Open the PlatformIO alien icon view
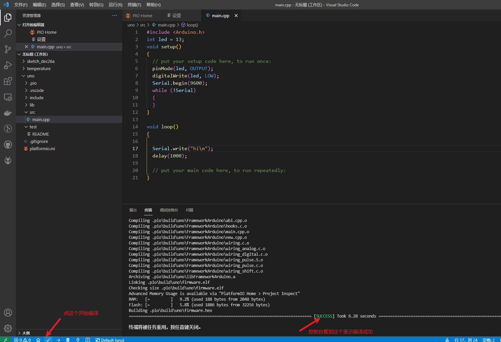 pyautogui.click(x=8, y=160)
